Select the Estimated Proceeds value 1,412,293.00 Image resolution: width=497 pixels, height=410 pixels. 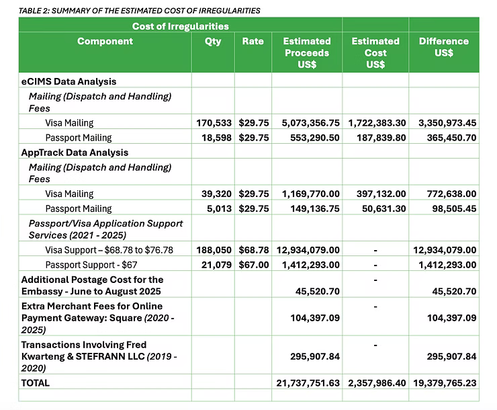click(x=310, y=265)
